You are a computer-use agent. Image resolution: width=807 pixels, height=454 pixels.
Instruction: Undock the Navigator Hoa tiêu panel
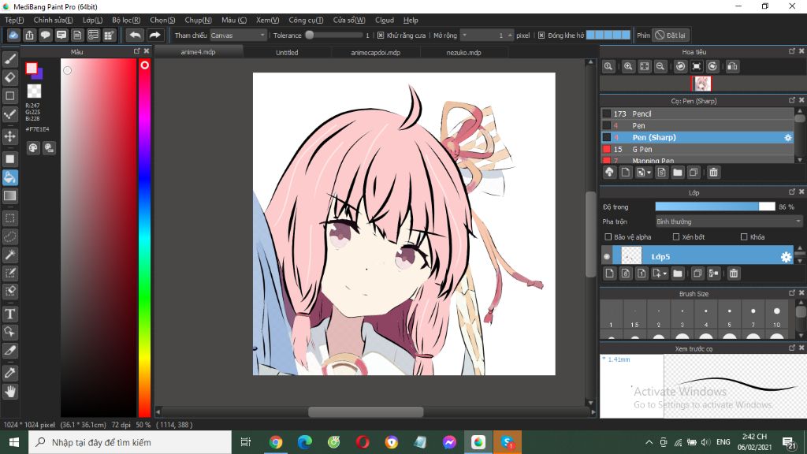(x=791, y=51)
